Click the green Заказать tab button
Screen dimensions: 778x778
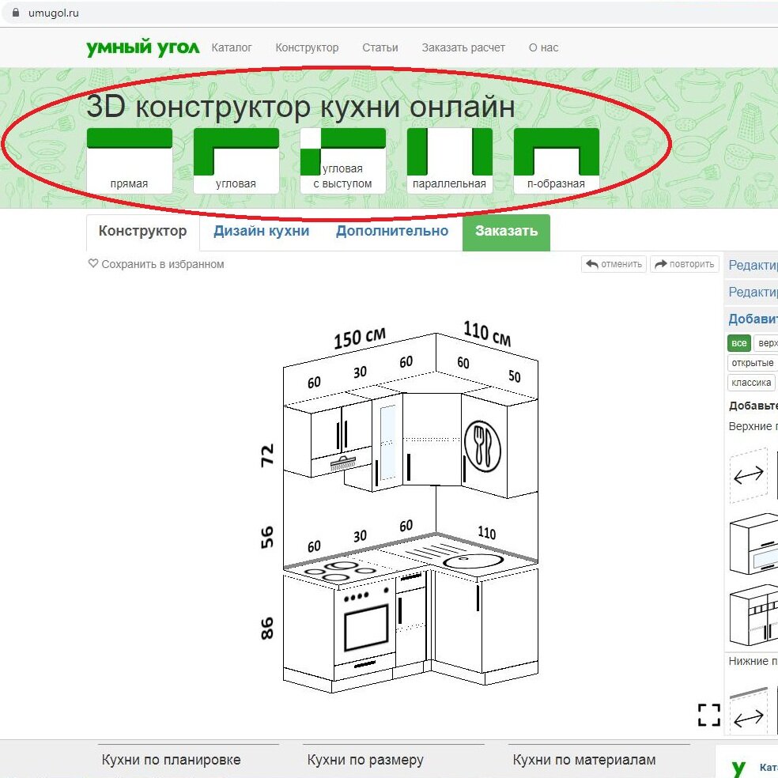pos(506,232)
